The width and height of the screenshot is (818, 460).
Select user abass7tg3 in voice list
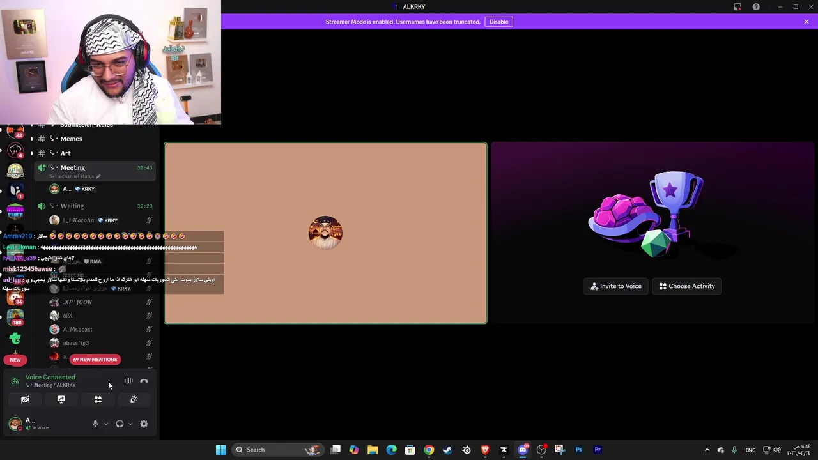[75, 343]
